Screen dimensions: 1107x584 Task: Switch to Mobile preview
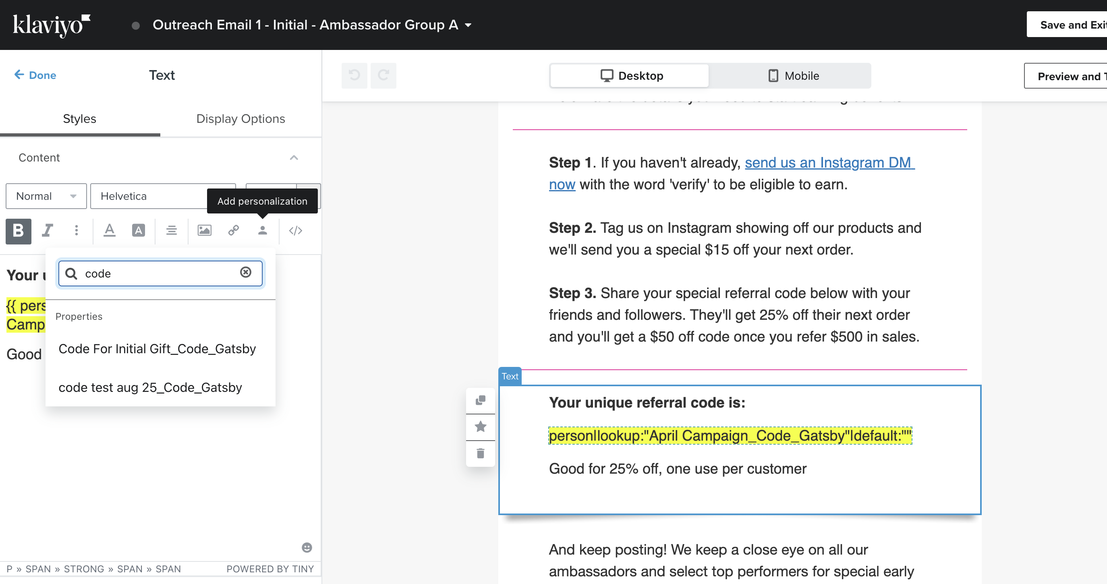point(793,76)
